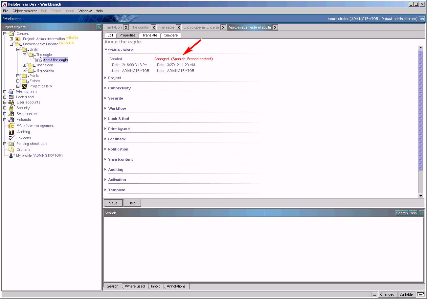This screenshot has height=299, width=427.
Task: Open the Help menu
Action: (99, 11)
